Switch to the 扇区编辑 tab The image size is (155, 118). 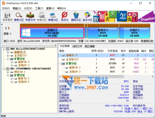coord(90,46)
